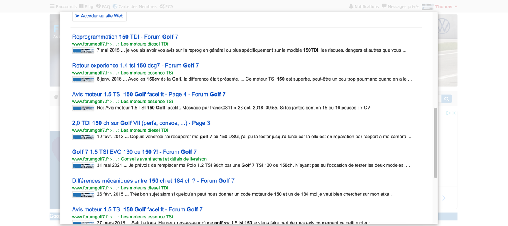This screenshot has width=508, height=226.
Task: Open Avis moteur 1.5 TSI Page 4 result
Action: coord(149,94)
